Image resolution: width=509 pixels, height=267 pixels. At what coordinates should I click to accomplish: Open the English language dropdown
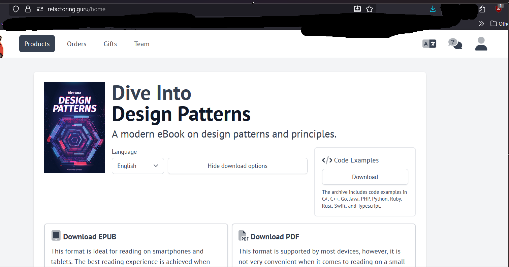click(138, 166)
